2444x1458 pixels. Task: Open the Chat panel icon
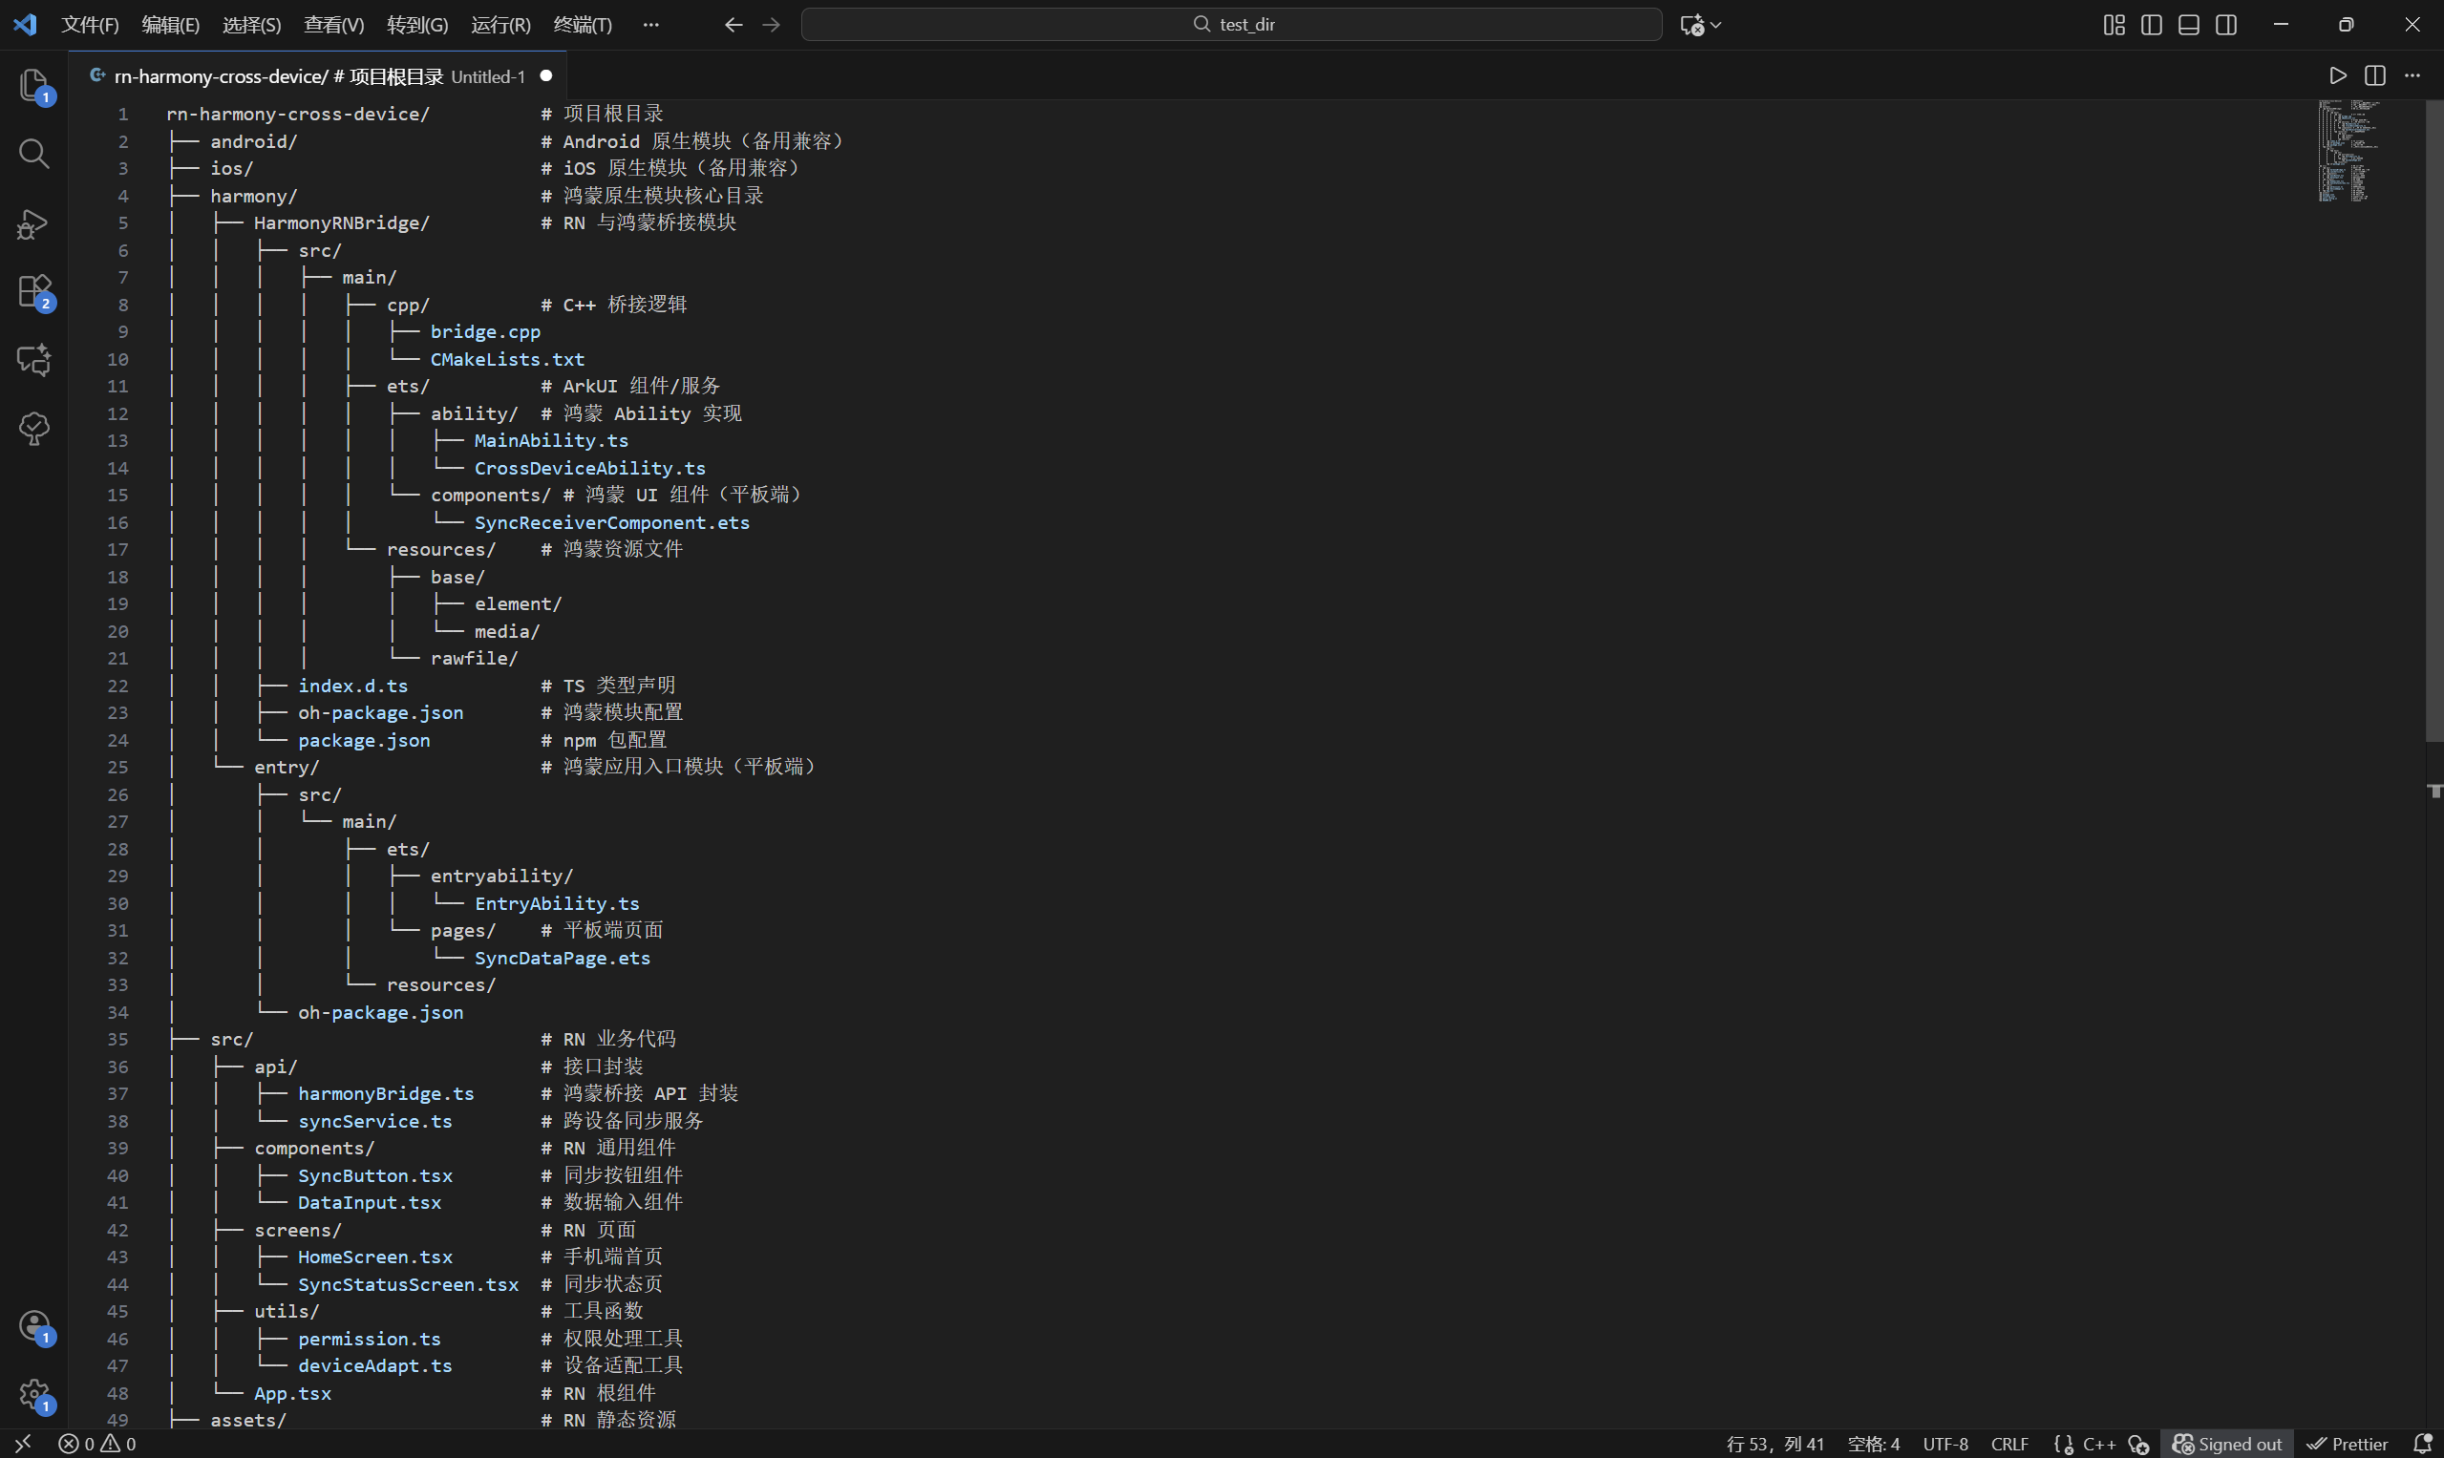[33, 360]
